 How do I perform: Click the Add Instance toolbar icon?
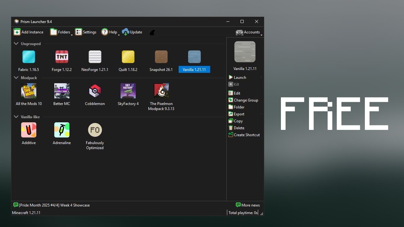click(17, 32)
